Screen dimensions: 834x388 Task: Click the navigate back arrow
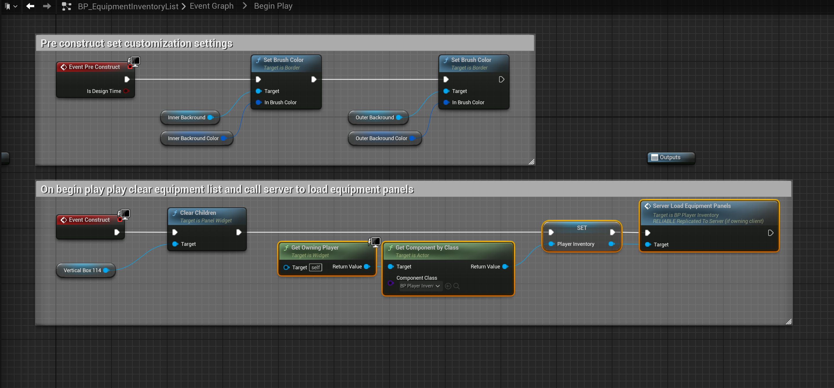[30, 6]
